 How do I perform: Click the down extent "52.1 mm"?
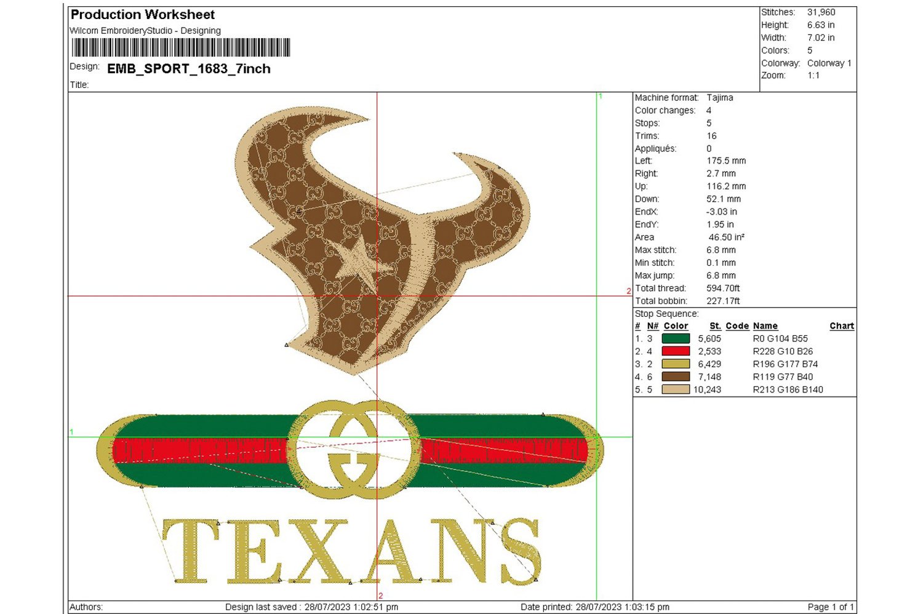click(724, 199)
